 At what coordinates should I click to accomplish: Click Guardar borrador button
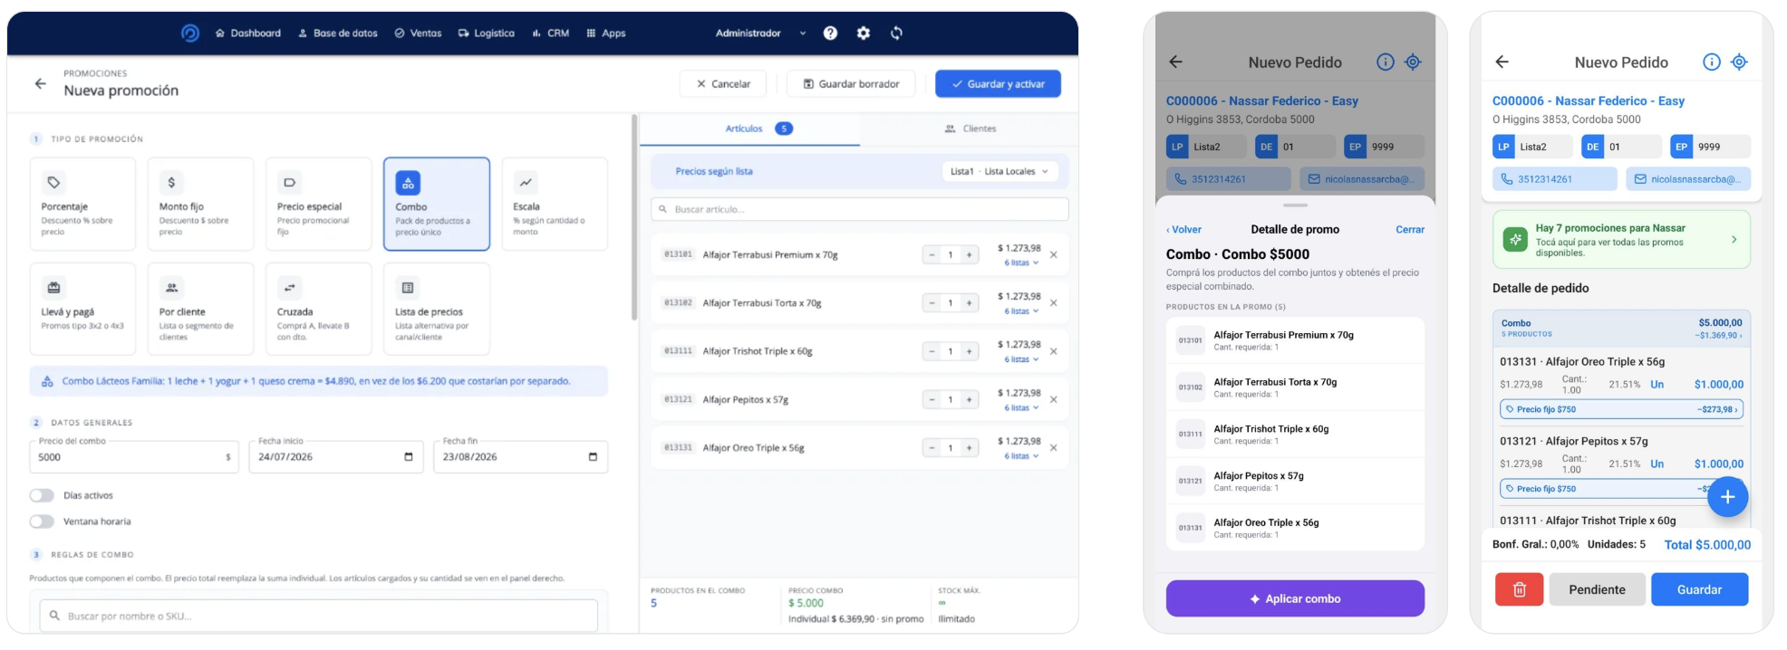point(851,84)
